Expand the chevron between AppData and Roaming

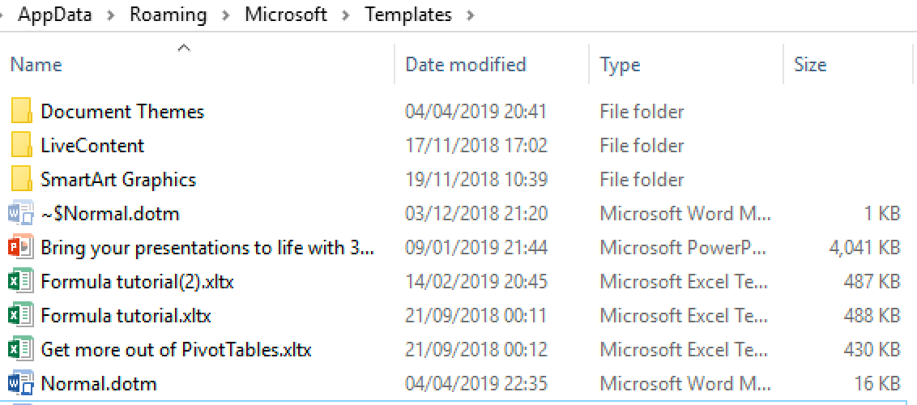(x=110, y=15)
